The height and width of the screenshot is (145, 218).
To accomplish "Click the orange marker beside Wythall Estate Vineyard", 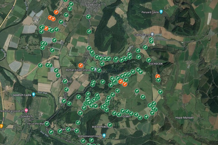I will click(81, 65).
